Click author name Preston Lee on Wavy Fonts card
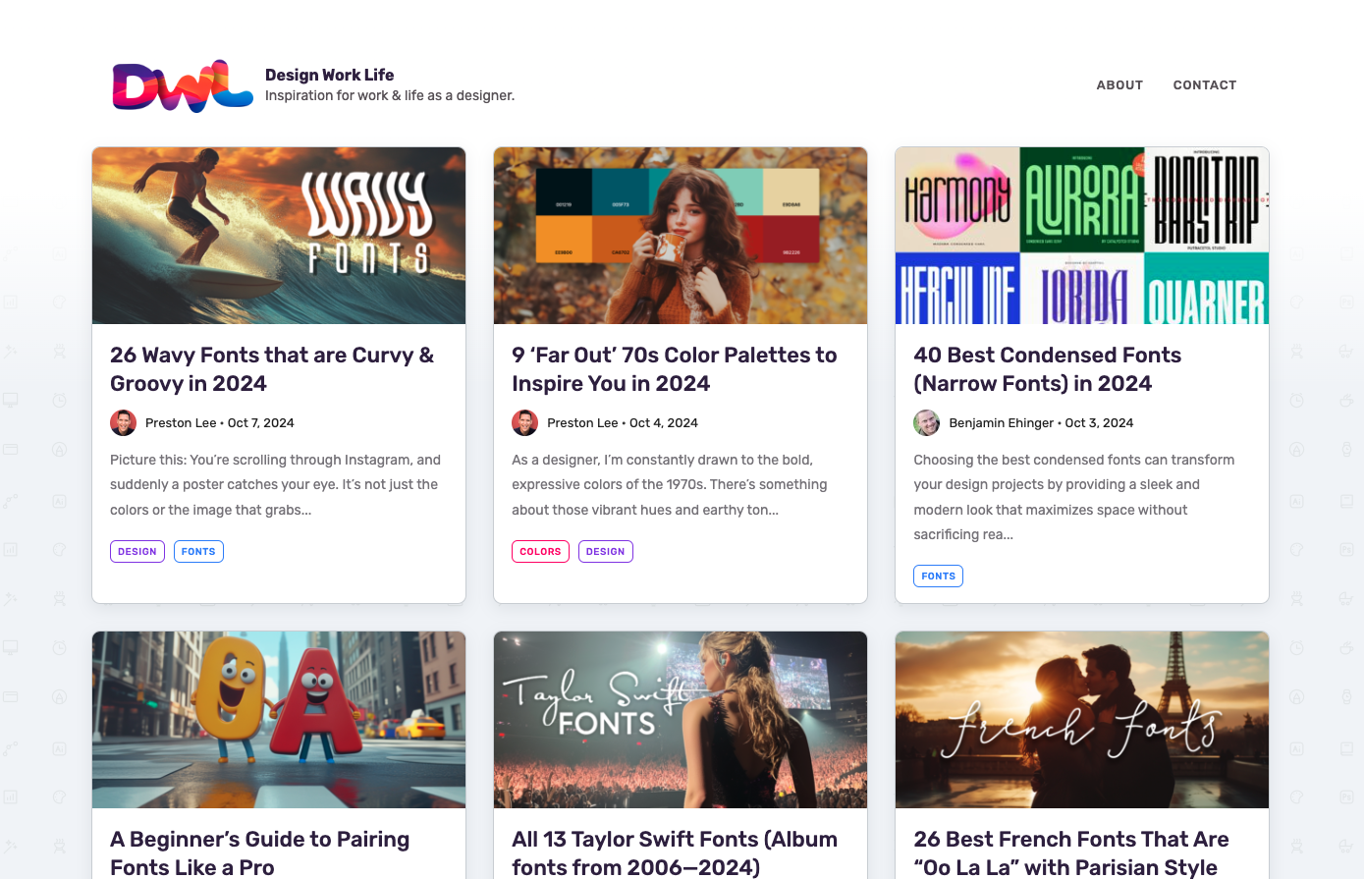The image size is (1364, 879). click(181, 423)
